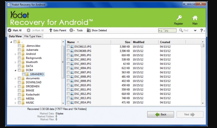This screenshot has width=217, height=128.
Task: Tick the 100ANDRO folder checkbox
Action: 23,74
